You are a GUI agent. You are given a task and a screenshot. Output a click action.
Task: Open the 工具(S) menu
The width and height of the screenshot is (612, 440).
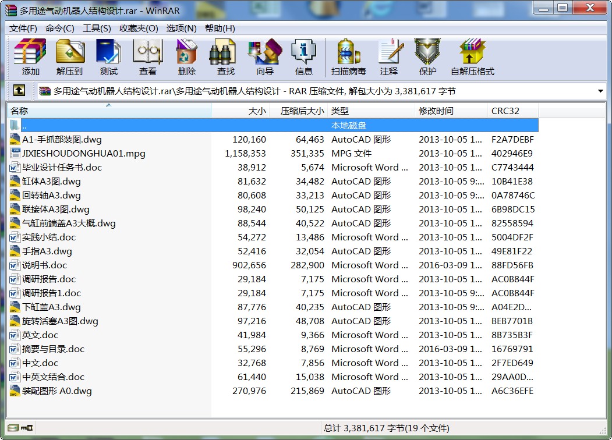pyautogui.click(x=97, y=29)
